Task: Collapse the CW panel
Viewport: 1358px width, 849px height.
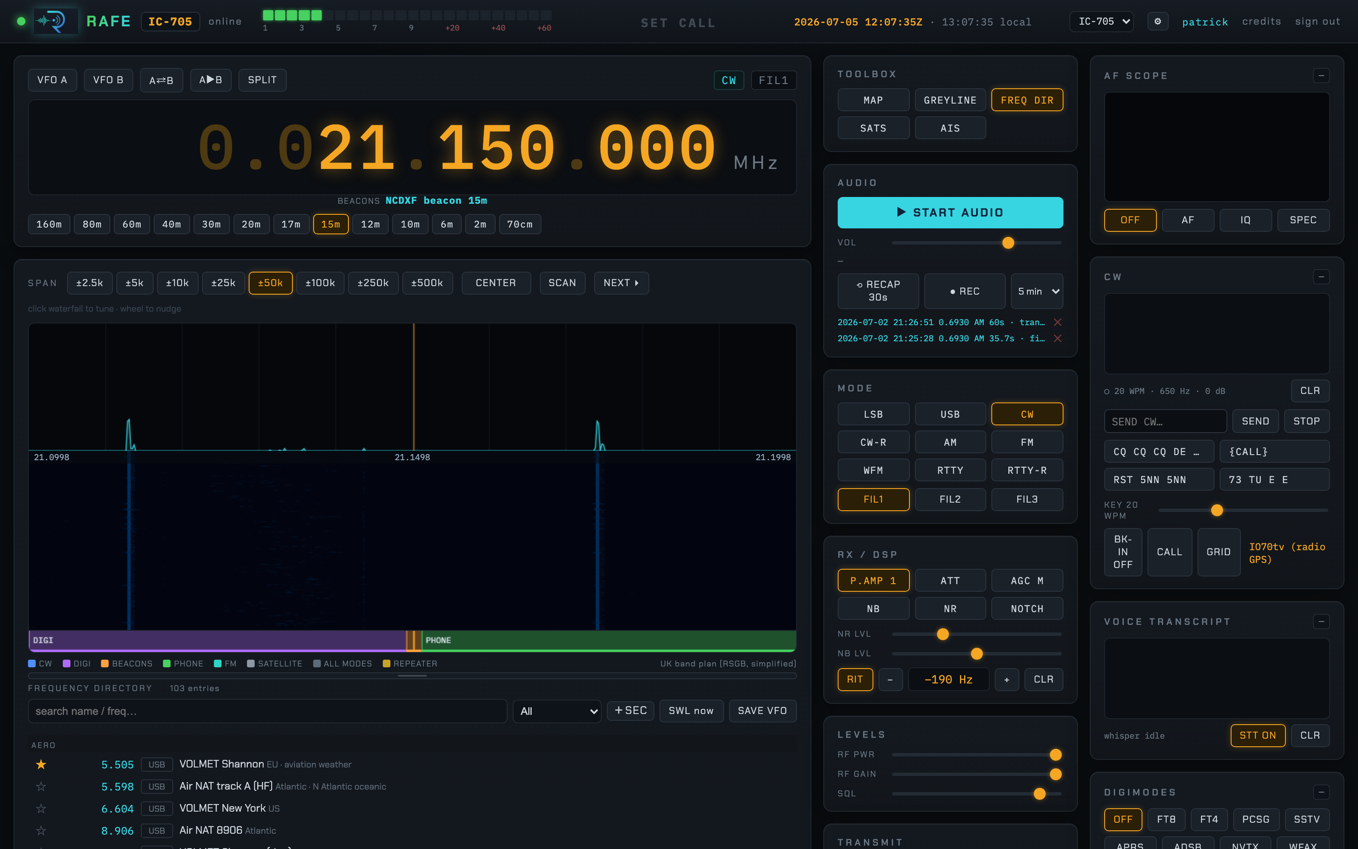Action: click(x=1321, y=277)
